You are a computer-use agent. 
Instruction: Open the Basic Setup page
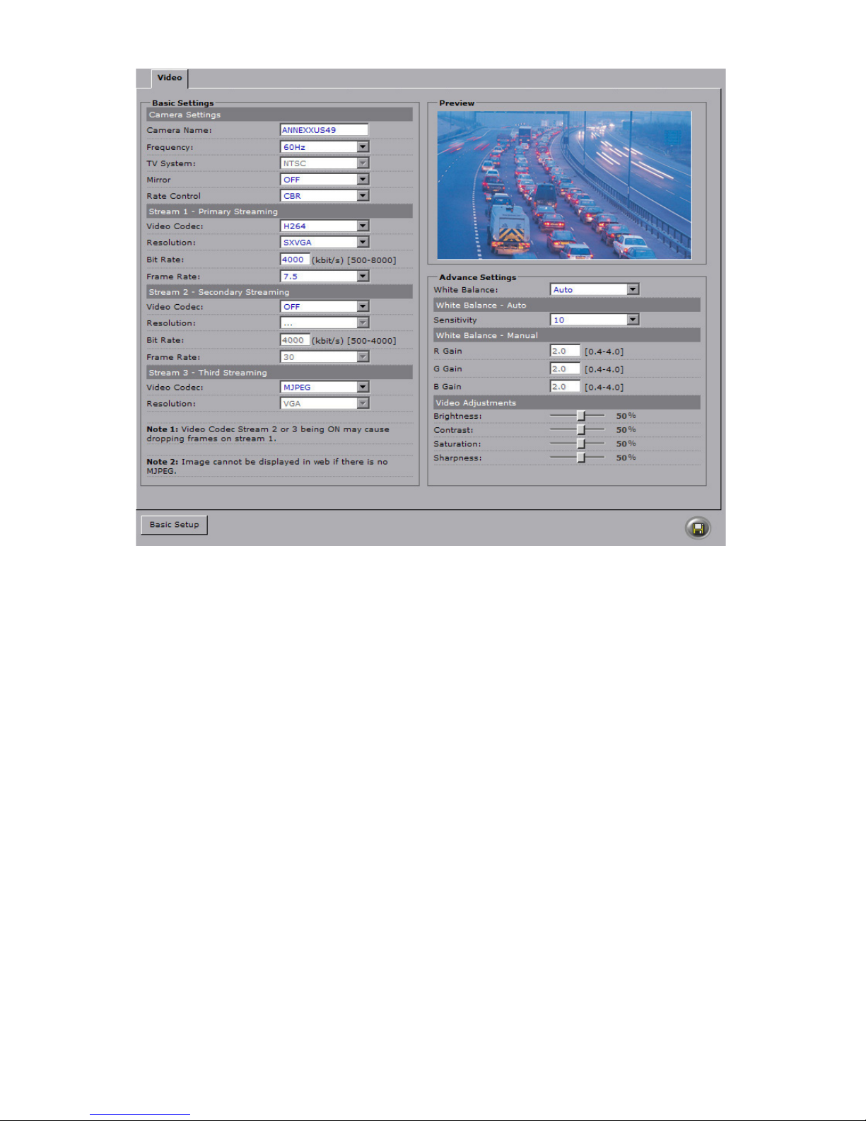(x=174, y=525)
